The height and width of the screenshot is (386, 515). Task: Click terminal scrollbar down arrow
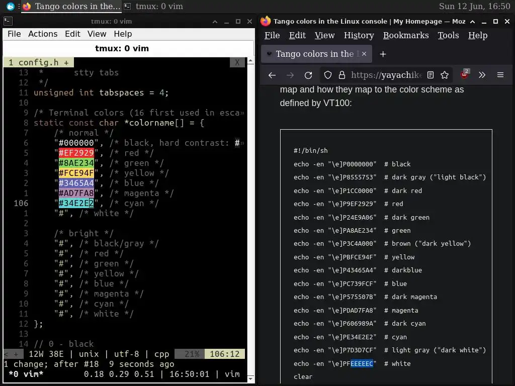250,379
